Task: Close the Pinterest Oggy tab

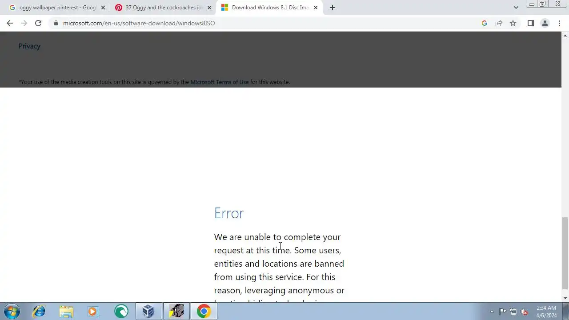Action: tap(209, 8)
